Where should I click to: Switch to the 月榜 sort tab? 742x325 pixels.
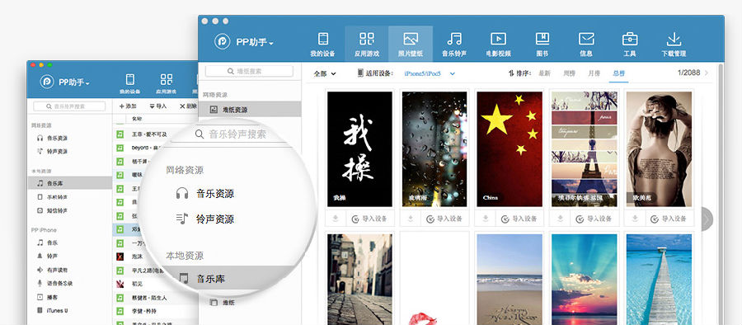(x=594, y=73)
